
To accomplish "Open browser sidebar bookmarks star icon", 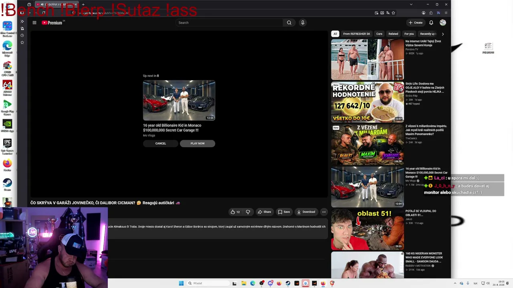I will [x=22, y=42].
